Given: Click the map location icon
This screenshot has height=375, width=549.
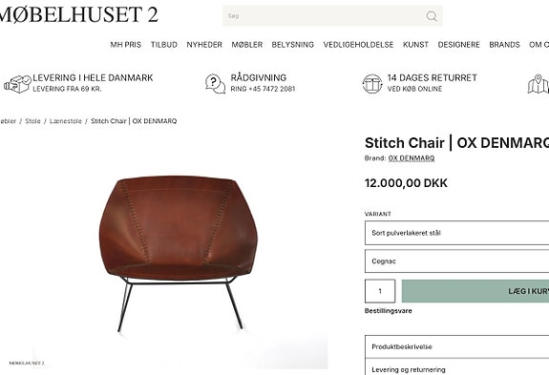Looking at the screenshot, I should [x=538, y=84].
